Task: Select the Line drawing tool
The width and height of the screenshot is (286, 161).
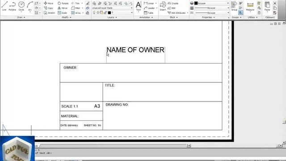Action: (4, 6)
